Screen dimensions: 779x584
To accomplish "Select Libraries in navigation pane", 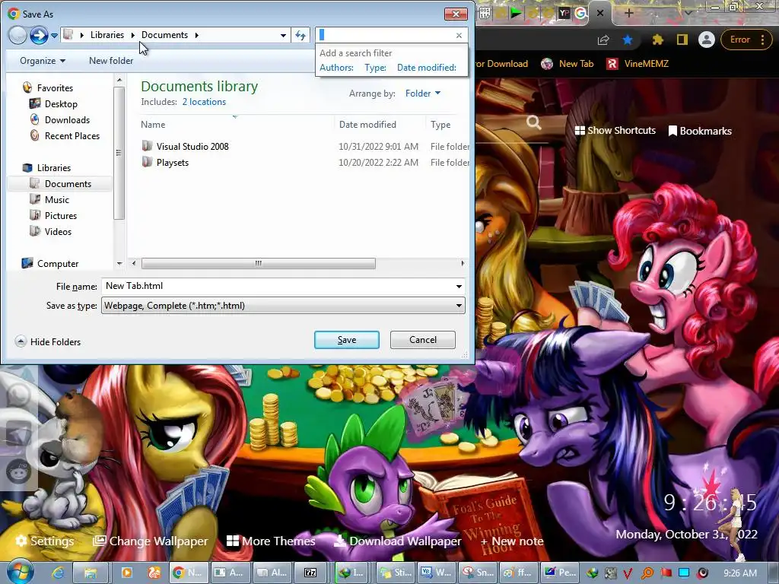I will coord(54,168).
